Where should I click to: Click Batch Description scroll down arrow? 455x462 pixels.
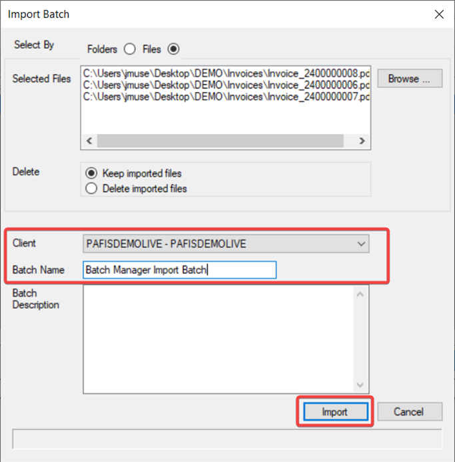click(x=361, y=385)
